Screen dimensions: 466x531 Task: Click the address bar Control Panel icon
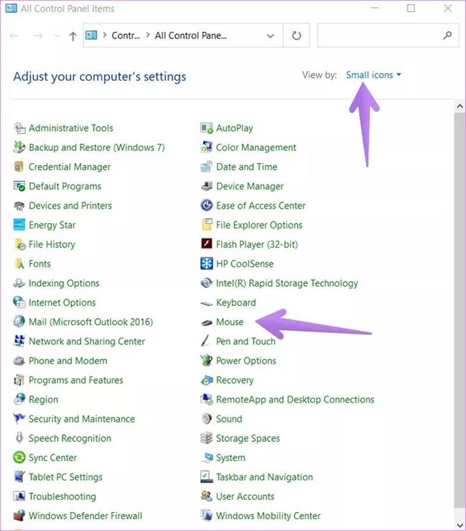click(x=91, y=35)
